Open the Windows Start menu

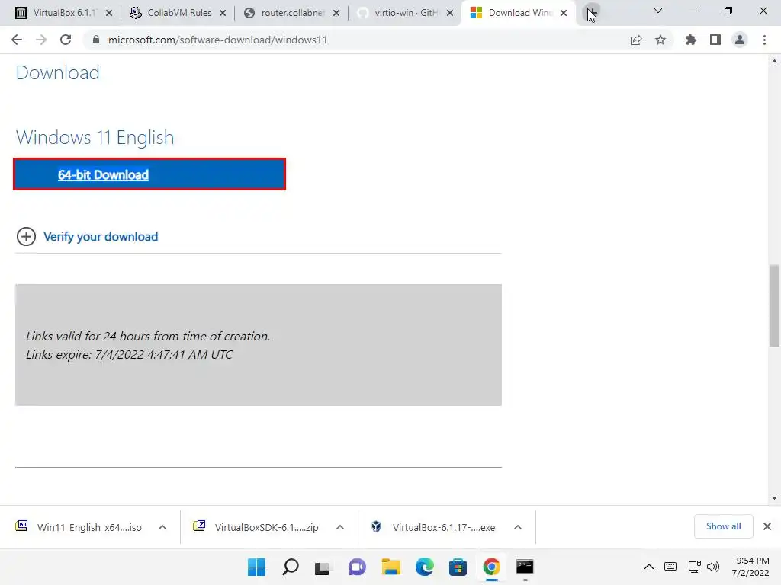pyautogui.click(x=256, y=567)
